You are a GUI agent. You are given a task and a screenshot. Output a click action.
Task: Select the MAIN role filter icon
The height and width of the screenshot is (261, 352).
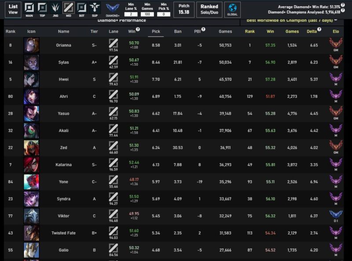(x=29, y=8)
